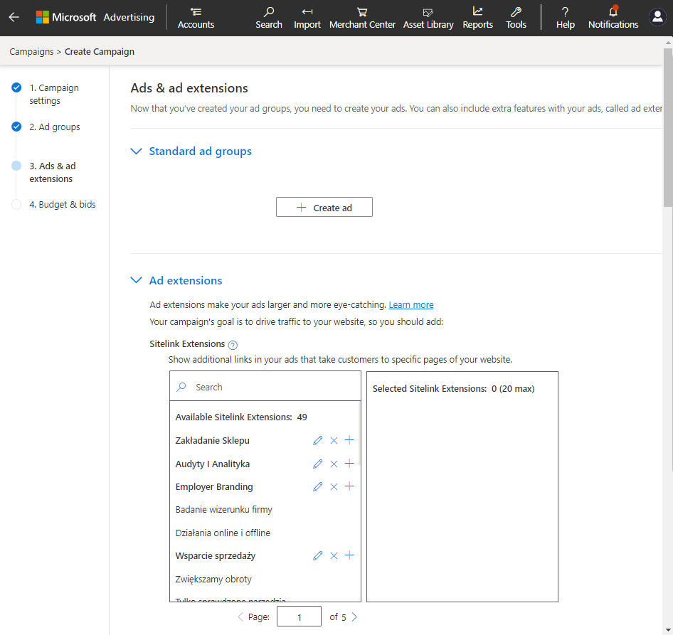Go to the next sitelink page
Screen dimensions: 673x635
coord(354,617)
